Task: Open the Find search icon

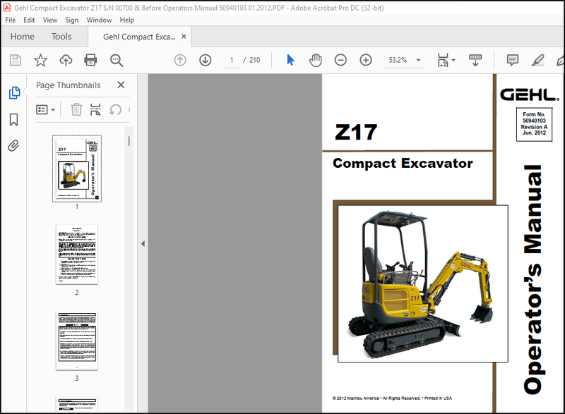Action: tap(117, 60)
